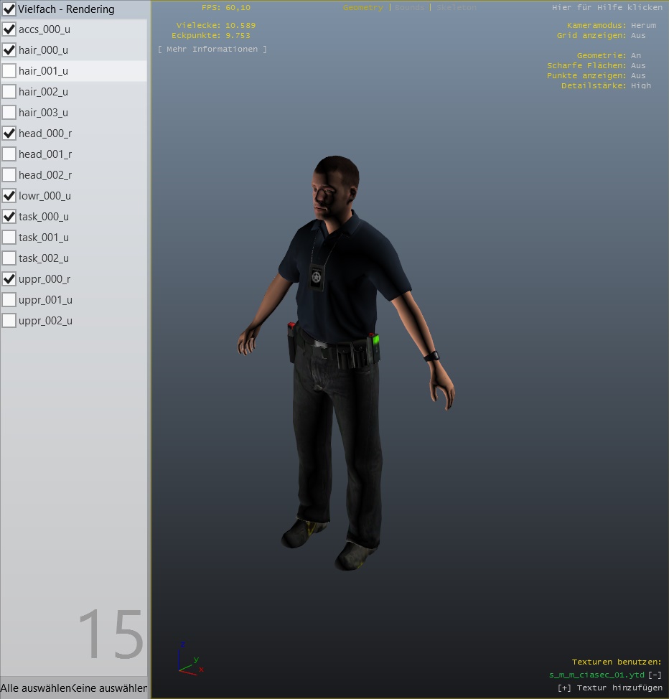The width and height of the screenshot is (669, 699).
Task: Add a texture via Textur hinzufügen
Action: [x=609, y=688]
